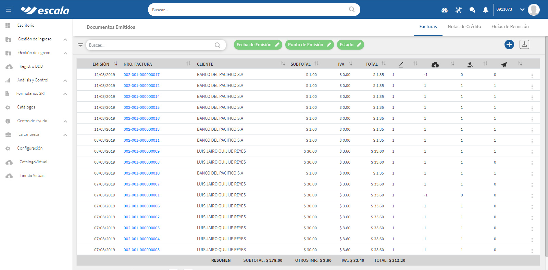Expand Formularios SRI sidebar chevron
The width and height of the screenshot is (548, 270).
(65, 94)
